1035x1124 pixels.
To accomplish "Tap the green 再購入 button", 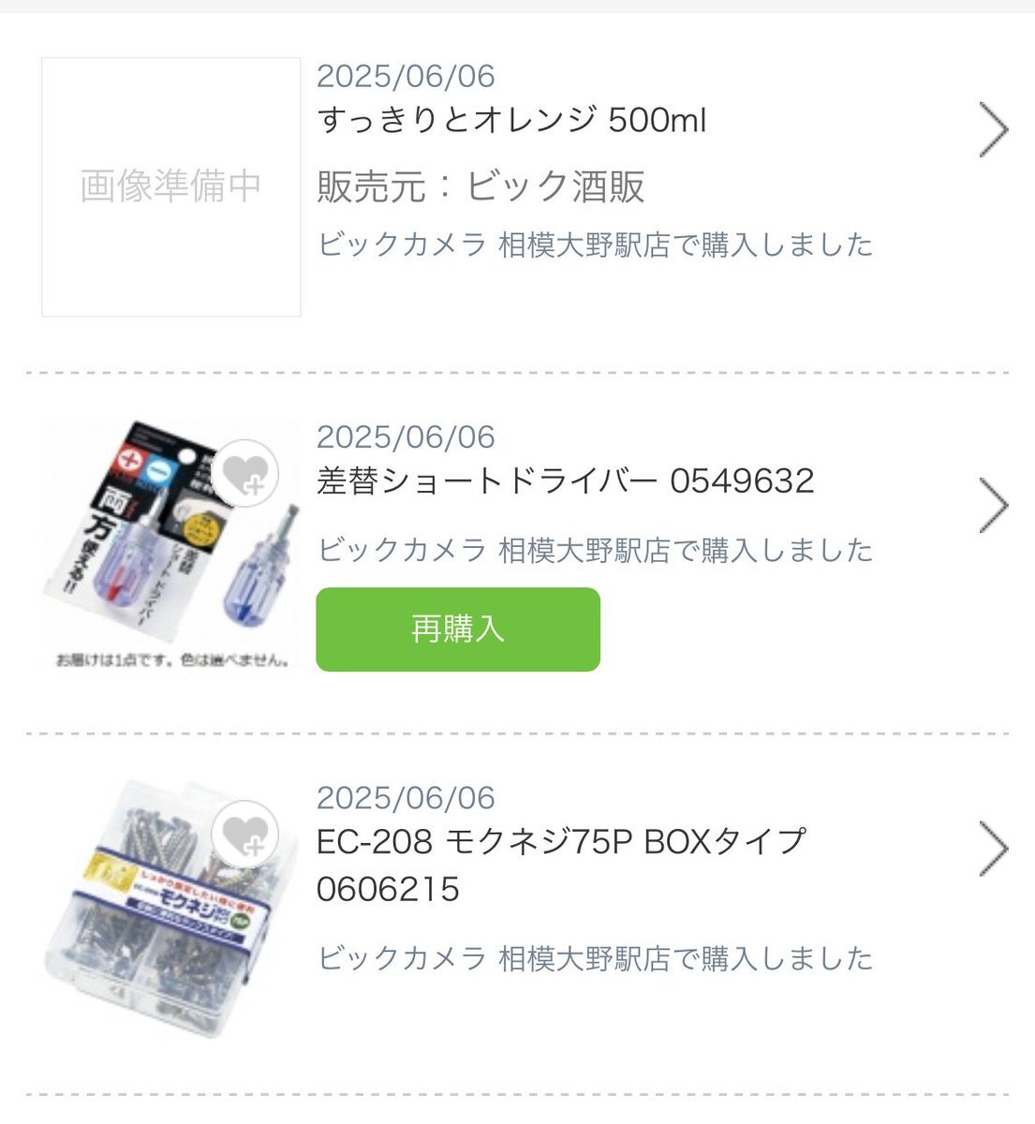I will pos(458,629).
